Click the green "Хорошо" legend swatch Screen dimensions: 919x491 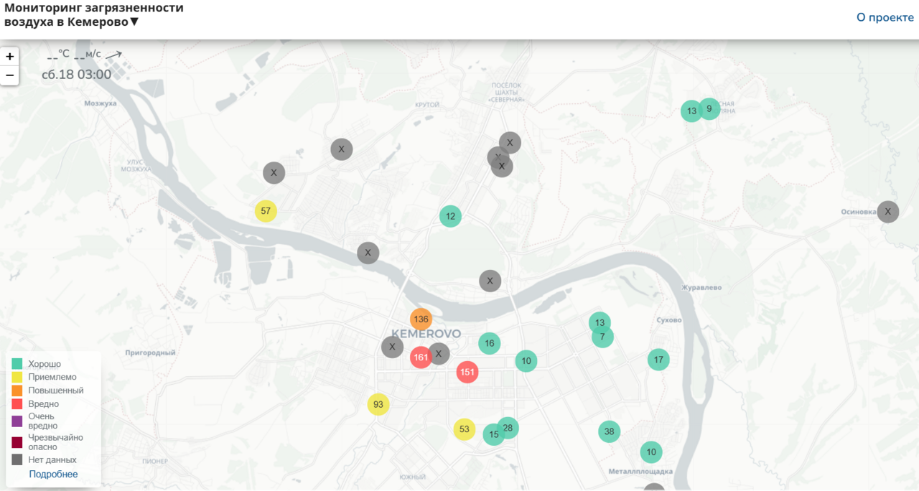pos(17,364)
